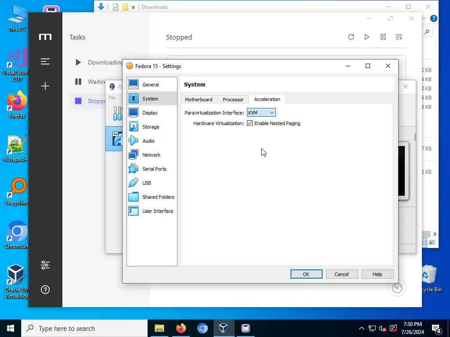Image resolution: width=450 pixels, height=337 pixels.
Task: Open Serial Ports settings category
Action: tap(152, 169)
